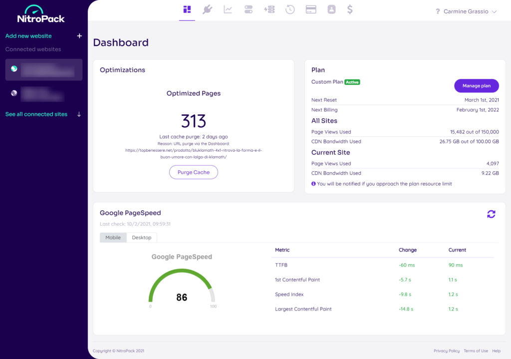Click the globe icon of first connected website

[x=14, y=68]
